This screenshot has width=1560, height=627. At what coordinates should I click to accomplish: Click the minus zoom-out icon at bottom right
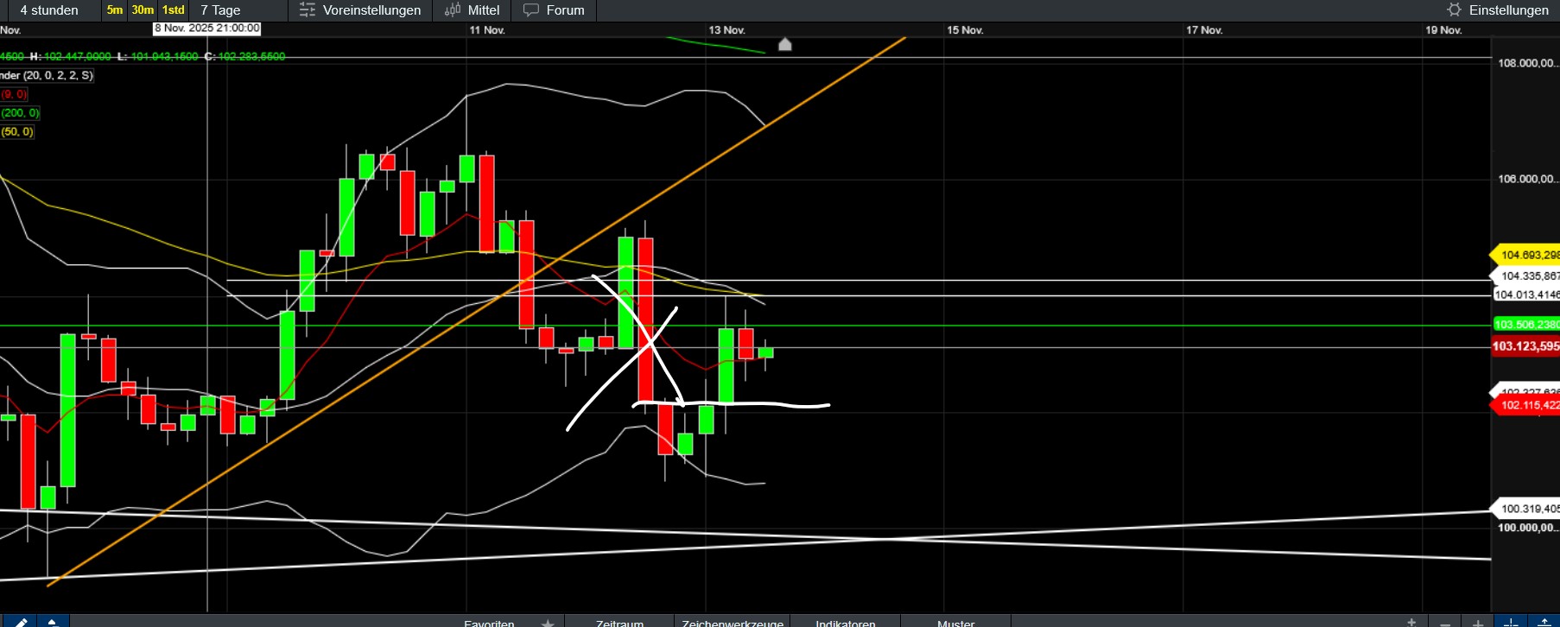1445,622
